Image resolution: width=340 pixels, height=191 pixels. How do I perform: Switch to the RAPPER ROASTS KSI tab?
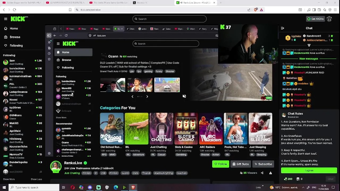click(x=65, y=3)
